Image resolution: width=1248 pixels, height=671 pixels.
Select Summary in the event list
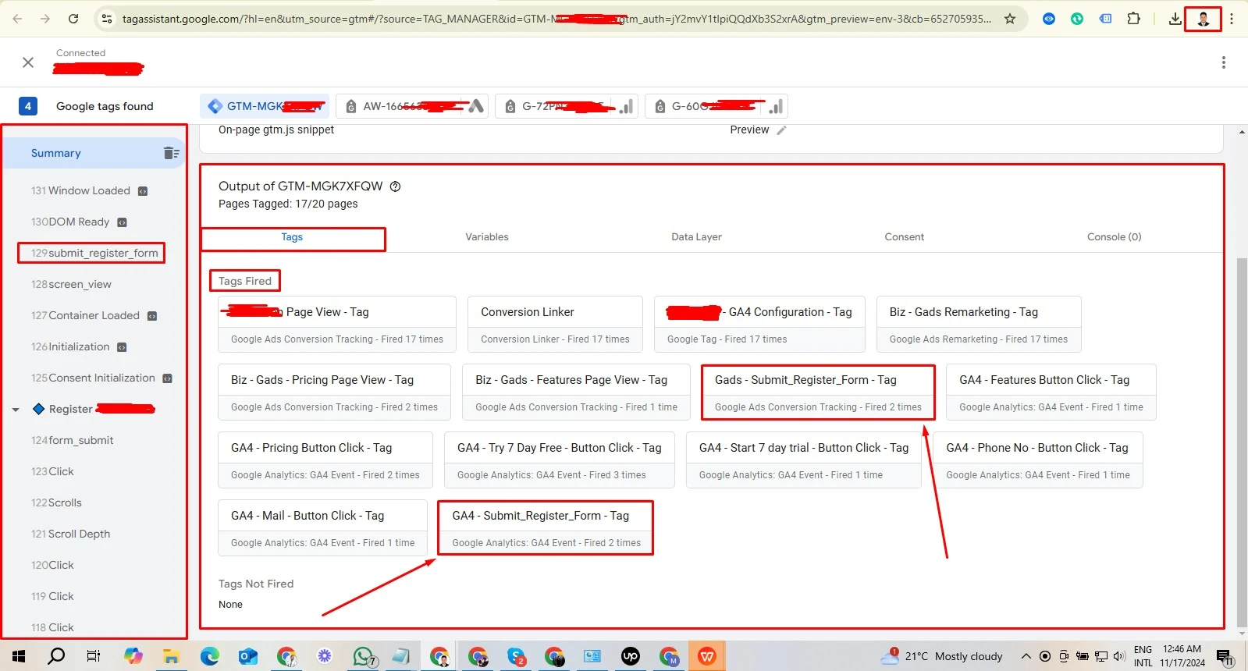click(56, 153)
